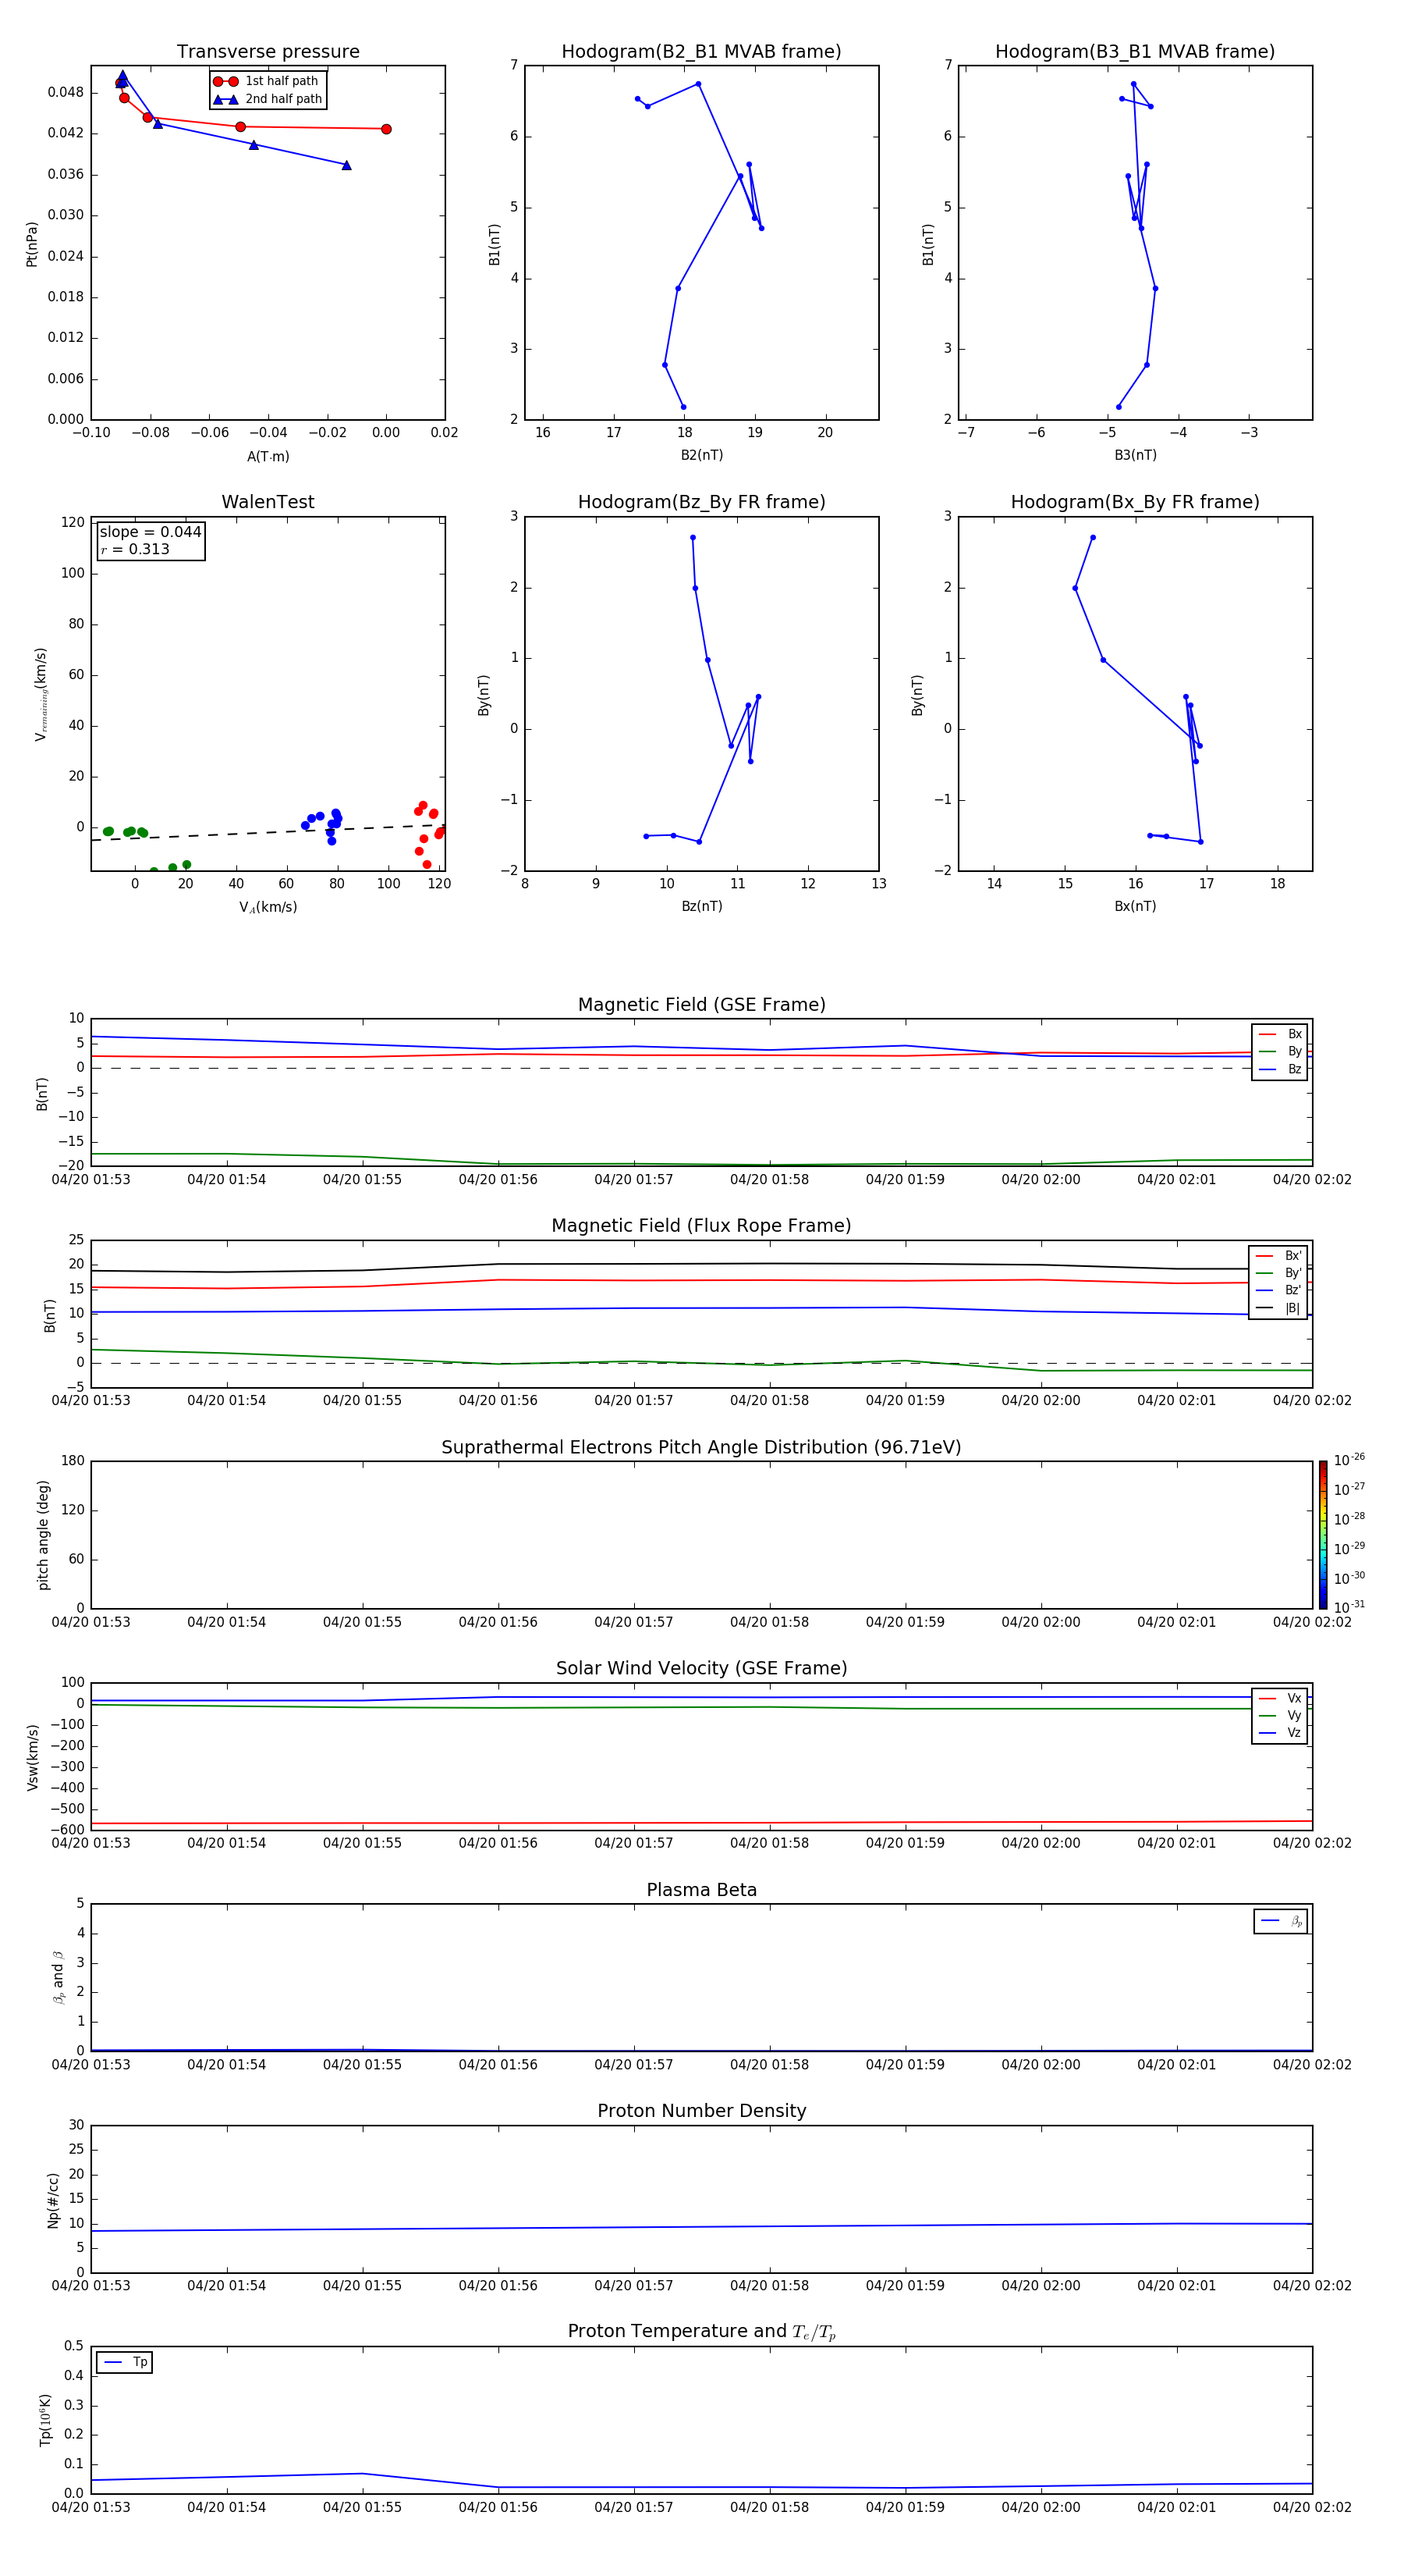Click the beta_p legend in Plasma Beta plot
The height and width of the screenshot is (2576, 1404).
tap(1281, 1921)
